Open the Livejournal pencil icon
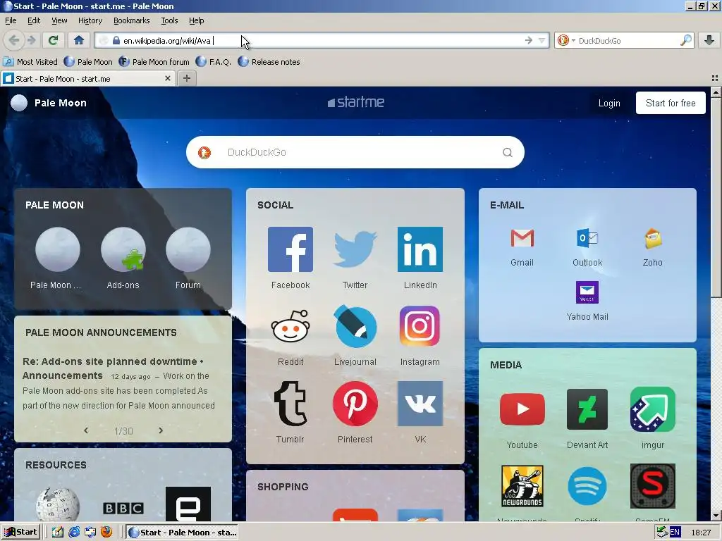Image resolution: width=722 pixels, height=541 pixels. point(355,326)
